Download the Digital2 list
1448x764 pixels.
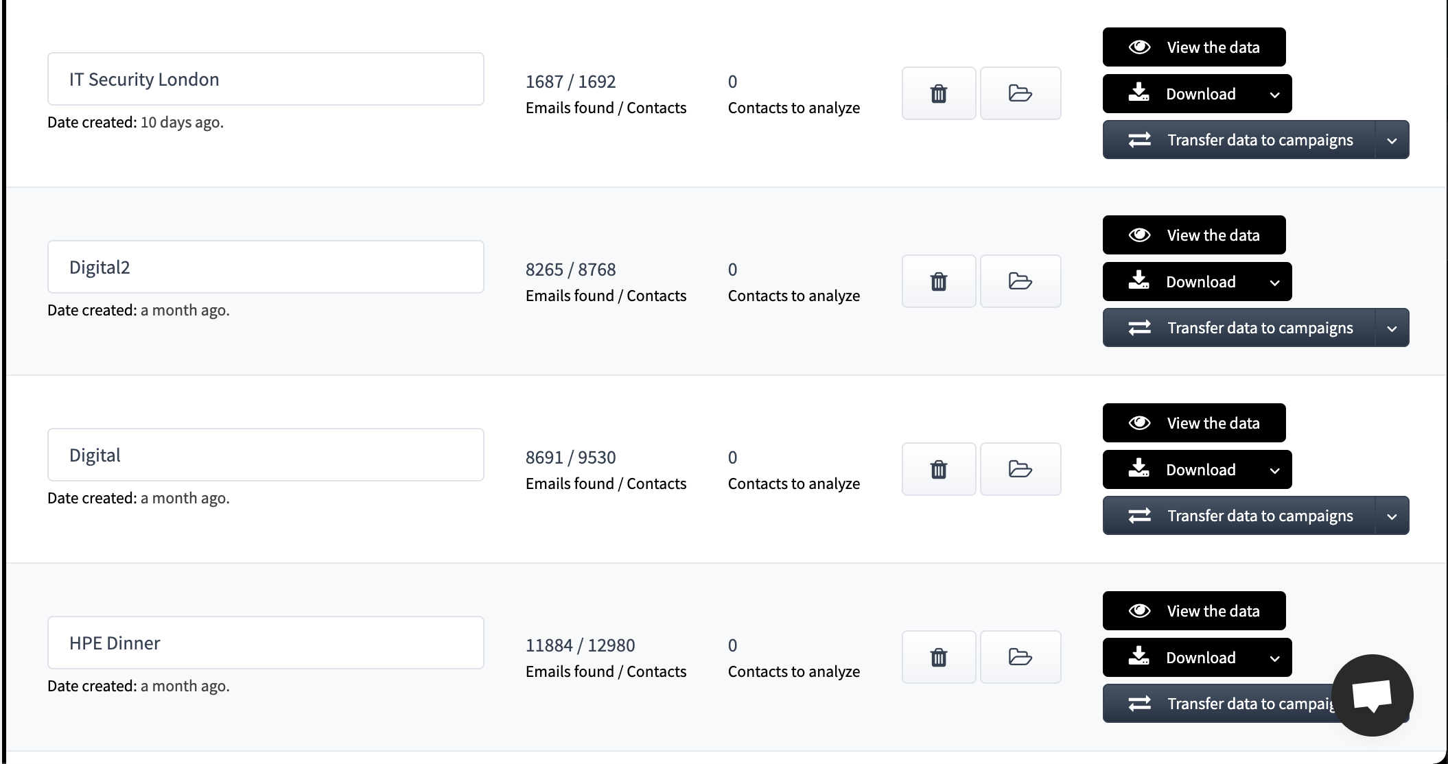click(1180, 282)
